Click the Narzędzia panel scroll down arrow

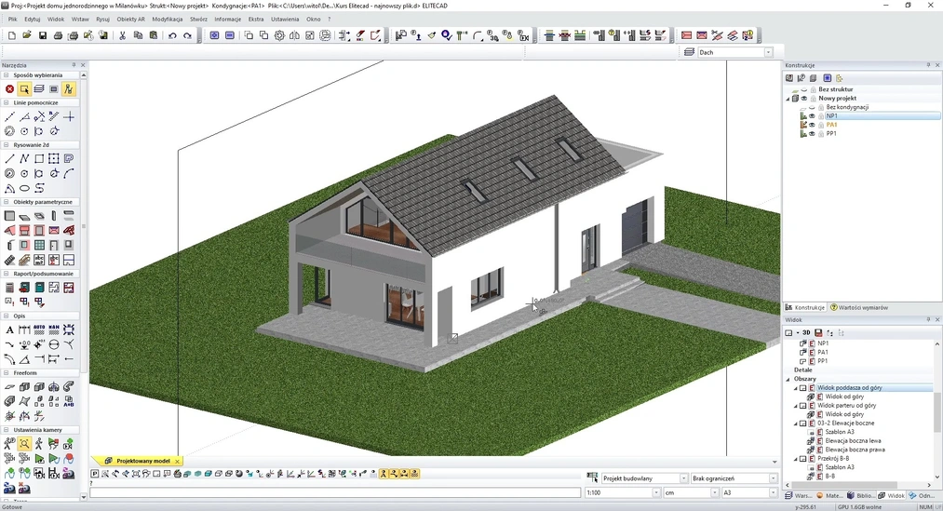tap(84, 497)
